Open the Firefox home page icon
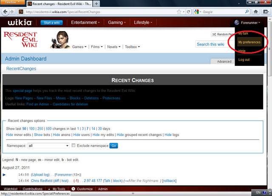272x196 pixels. click(255, 12)
